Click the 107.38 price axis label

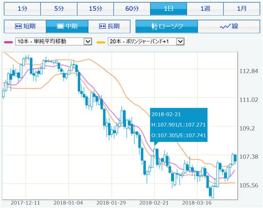(x=248, y=157)
